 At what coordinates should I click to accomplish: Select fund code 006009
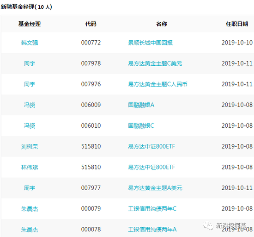click(x=91, y=105)
